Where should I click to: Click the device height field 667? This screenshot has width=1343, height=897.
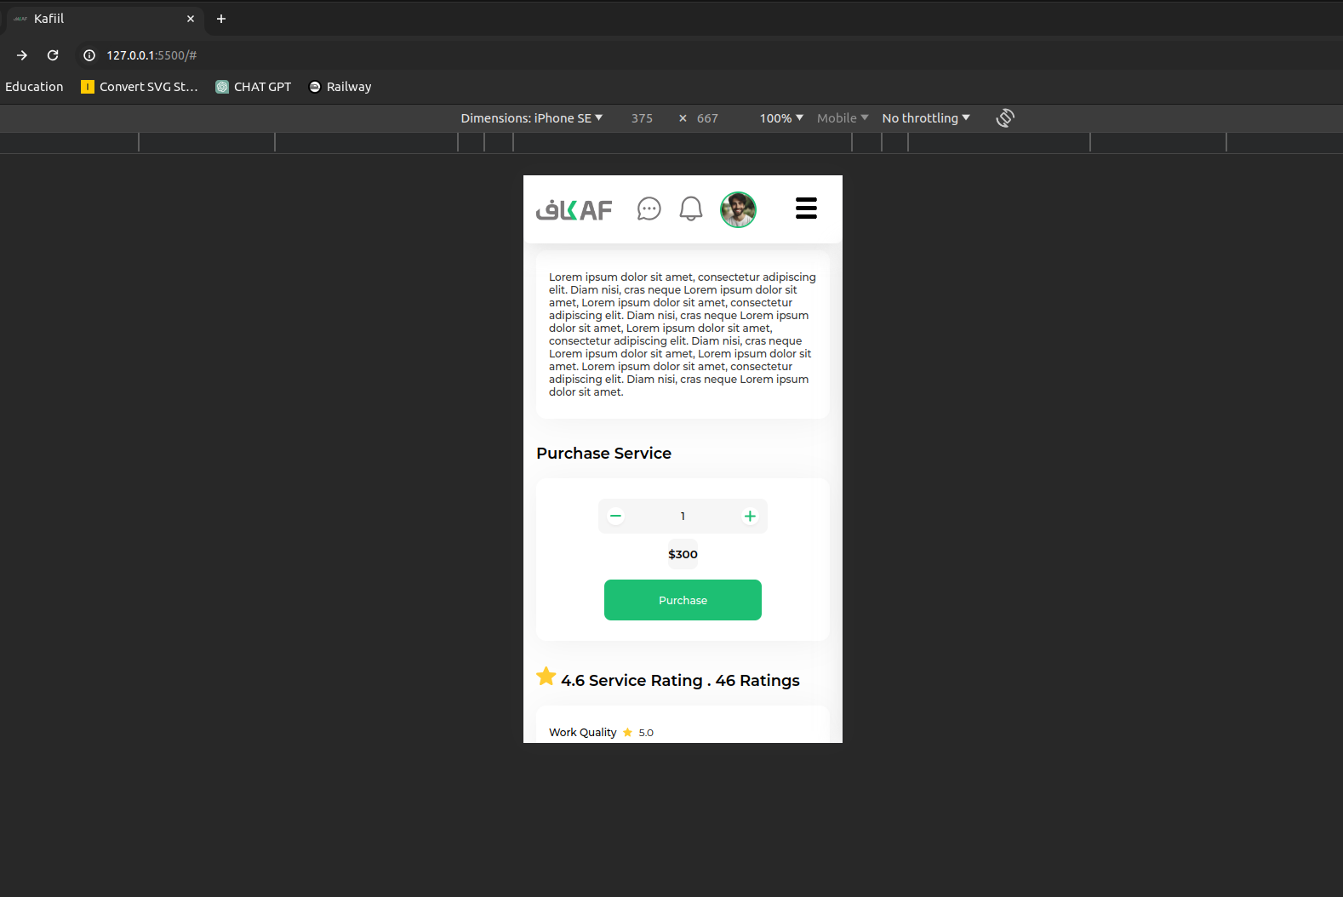(707, 118)
